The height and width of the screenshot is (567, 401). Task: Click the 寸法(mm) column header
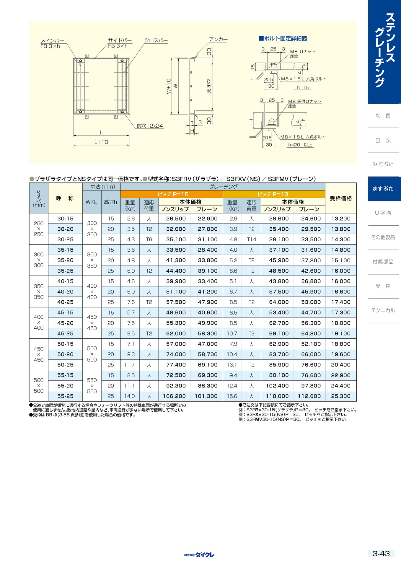point(102,187)
